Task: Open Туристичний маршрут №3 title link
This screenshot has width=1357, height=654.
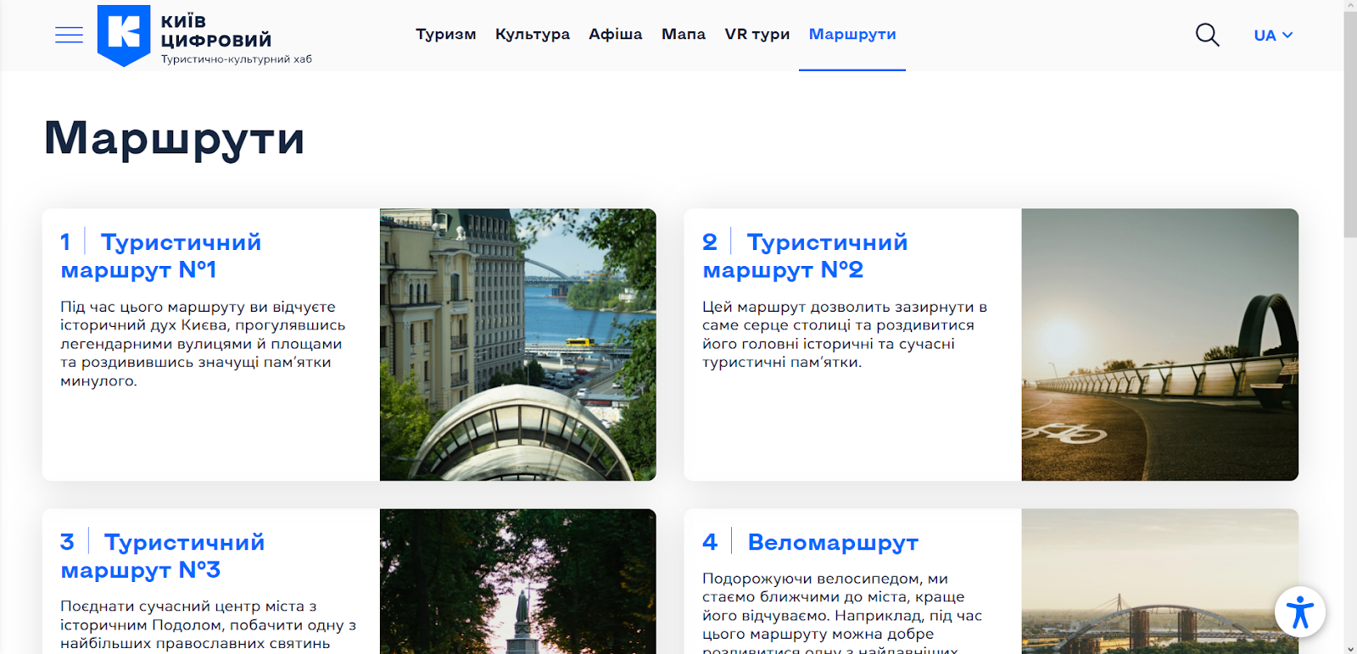Action: click(x=163, y=556)
